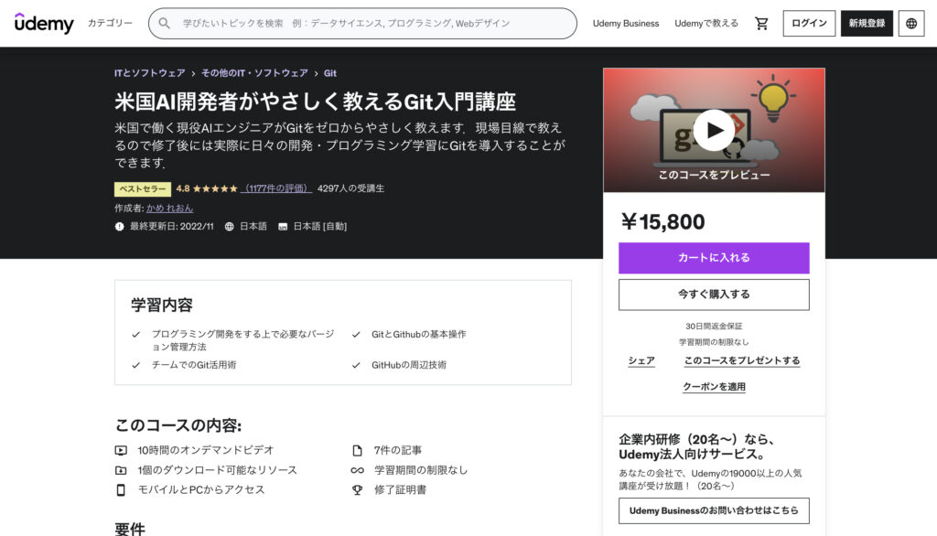Click the ログイン button
The width and height of the screenshot is (937, 536).
(x=809, y=23)
